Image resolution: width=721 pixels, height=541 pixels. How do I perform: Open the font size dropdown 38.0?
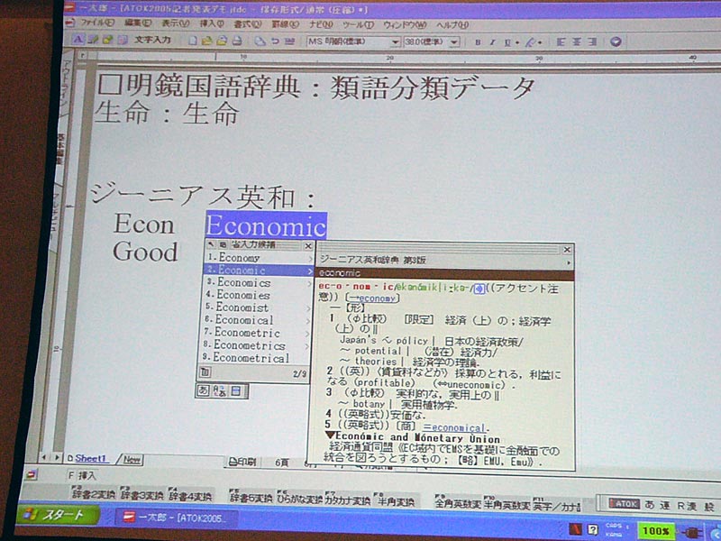[454, 42]
